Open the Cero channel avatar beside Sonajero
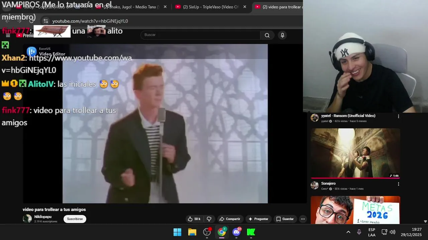The image size is (428, 240). [315, 185]
